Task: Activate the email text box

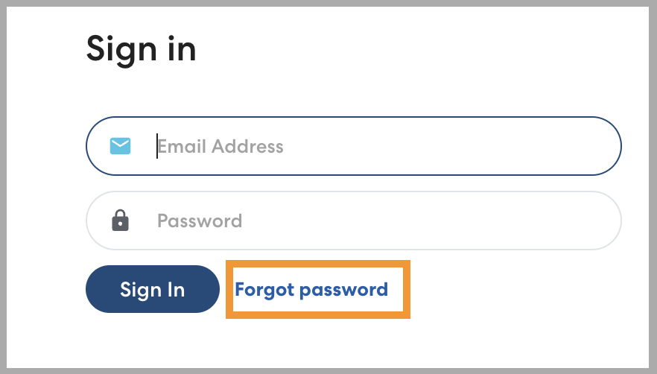Action: tap(372, 146)
